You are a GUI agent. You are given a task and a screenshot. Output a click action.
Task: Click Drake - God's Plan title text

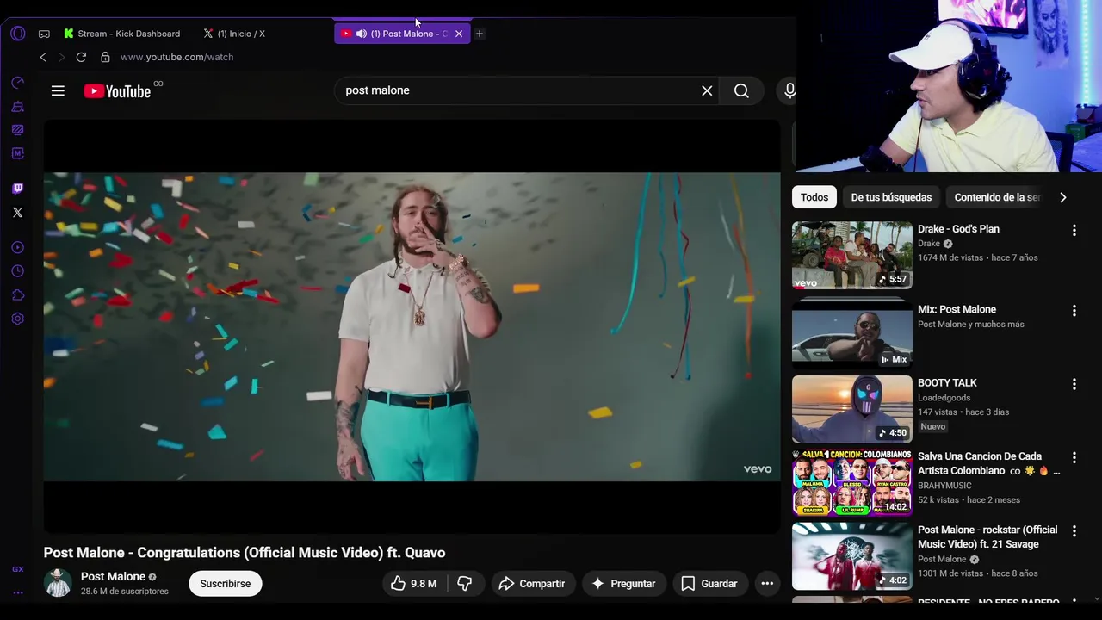[958, 229]
